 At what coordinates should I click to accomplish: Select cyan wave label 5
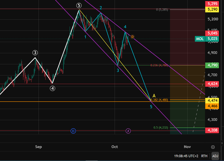coord(151,107)
